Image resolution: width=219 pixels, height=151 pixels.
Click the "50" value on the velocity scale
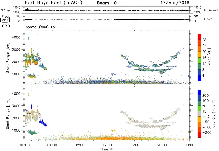204,106
